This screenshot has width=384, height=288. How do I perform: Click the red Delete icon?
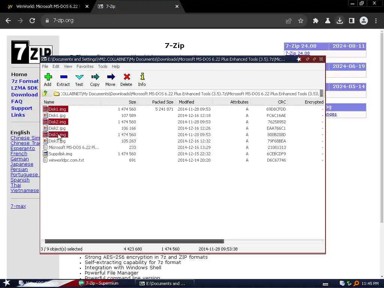tap(126, 79)
